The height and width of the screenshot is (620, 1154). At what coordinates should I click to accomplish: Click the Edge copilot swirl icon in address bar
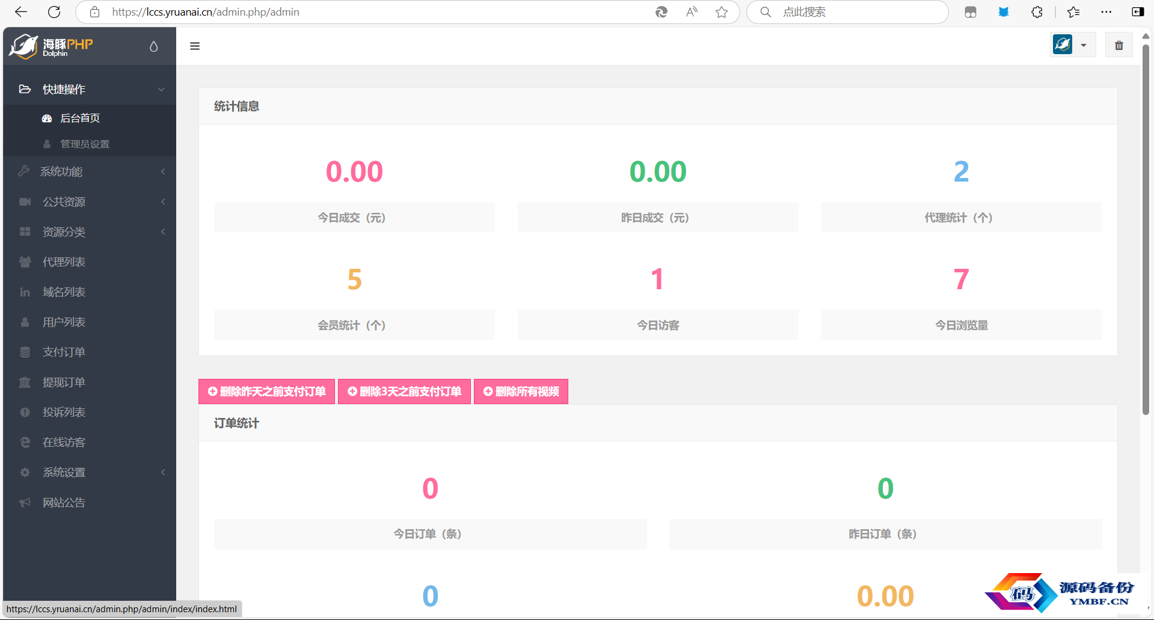(661, 12)
